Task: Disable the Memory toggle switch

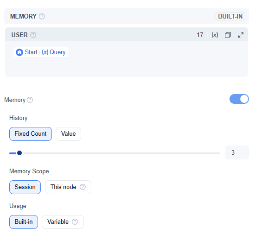Action: click(239, 99)
